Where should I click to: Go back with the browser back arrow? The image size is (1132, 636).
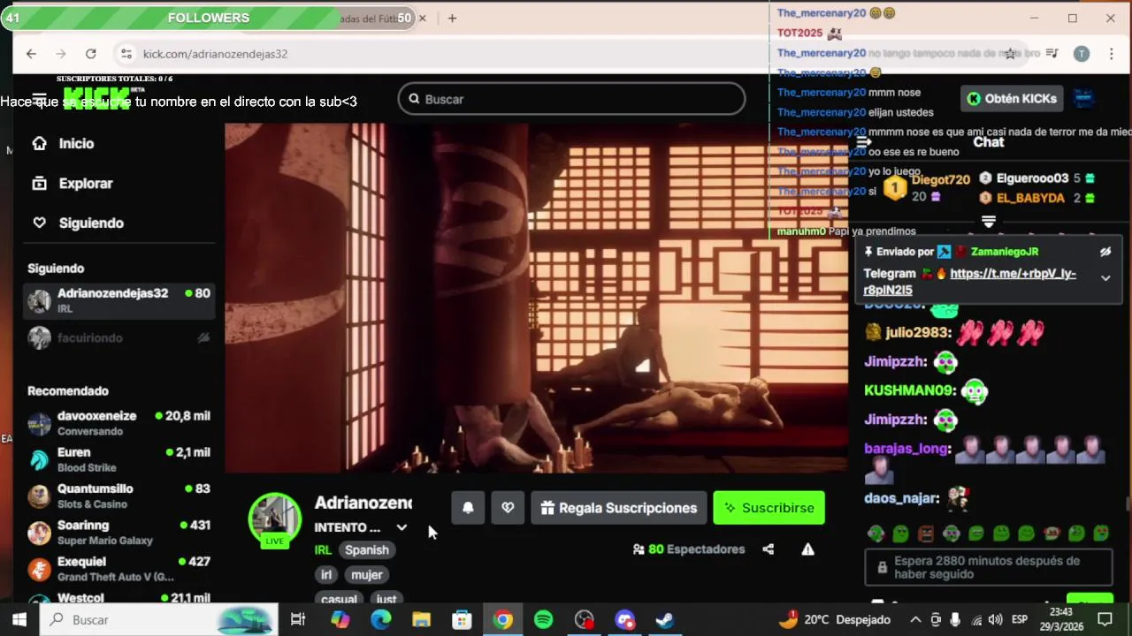click(31, 54)
